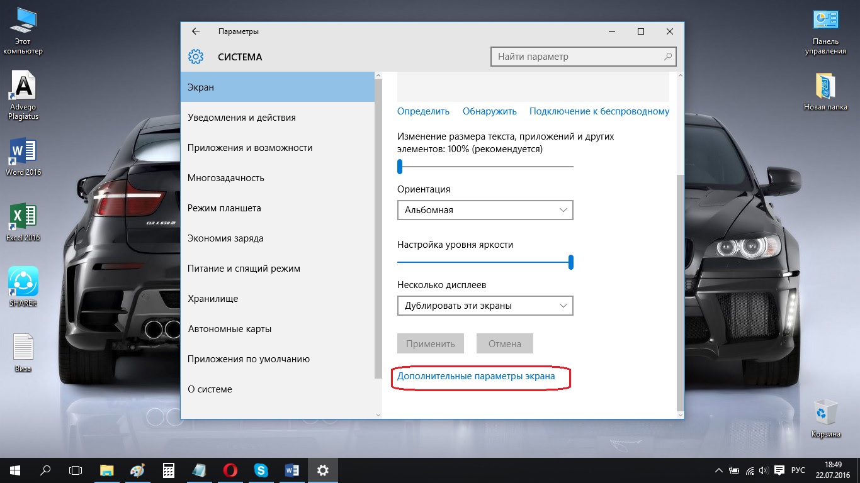Select the Виза file on the desktop
This screenshot has height=483, width=860.
tap(23, 352)
